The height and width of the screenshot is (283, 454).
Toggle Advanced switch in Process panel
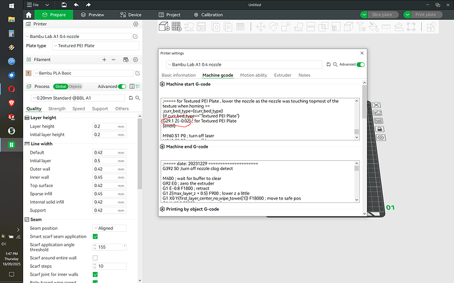click(122, 87)
